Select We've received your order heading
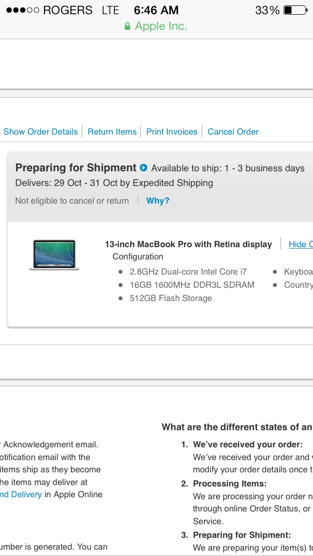The image size is (313, 556). click(x=248, y=444)
